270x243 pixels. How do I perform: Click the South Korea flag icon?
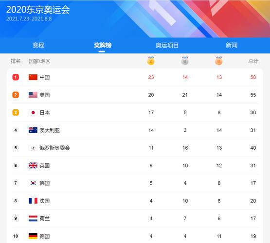click(x=33, y=183)
